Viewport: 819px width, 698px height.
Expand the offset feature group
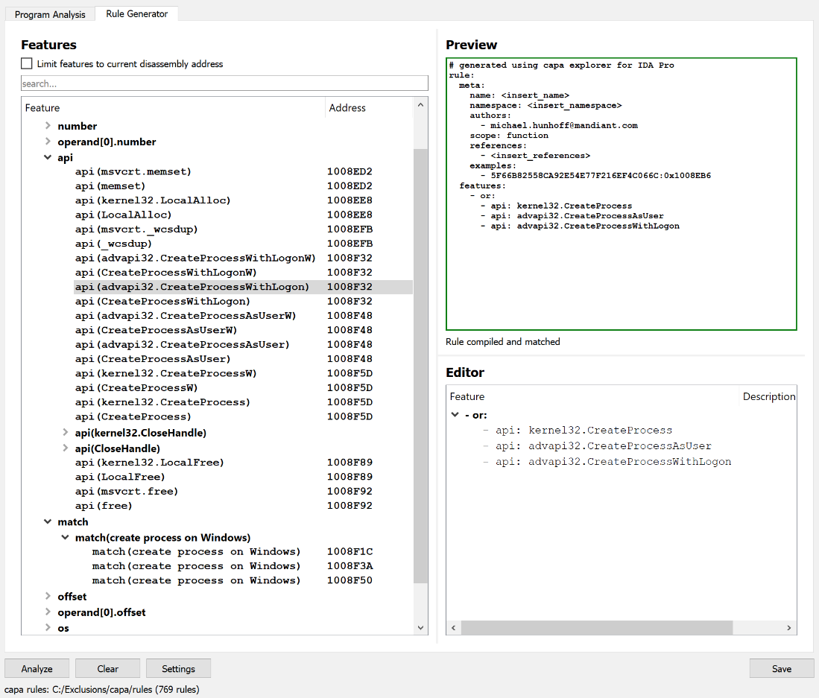(47, 597)
